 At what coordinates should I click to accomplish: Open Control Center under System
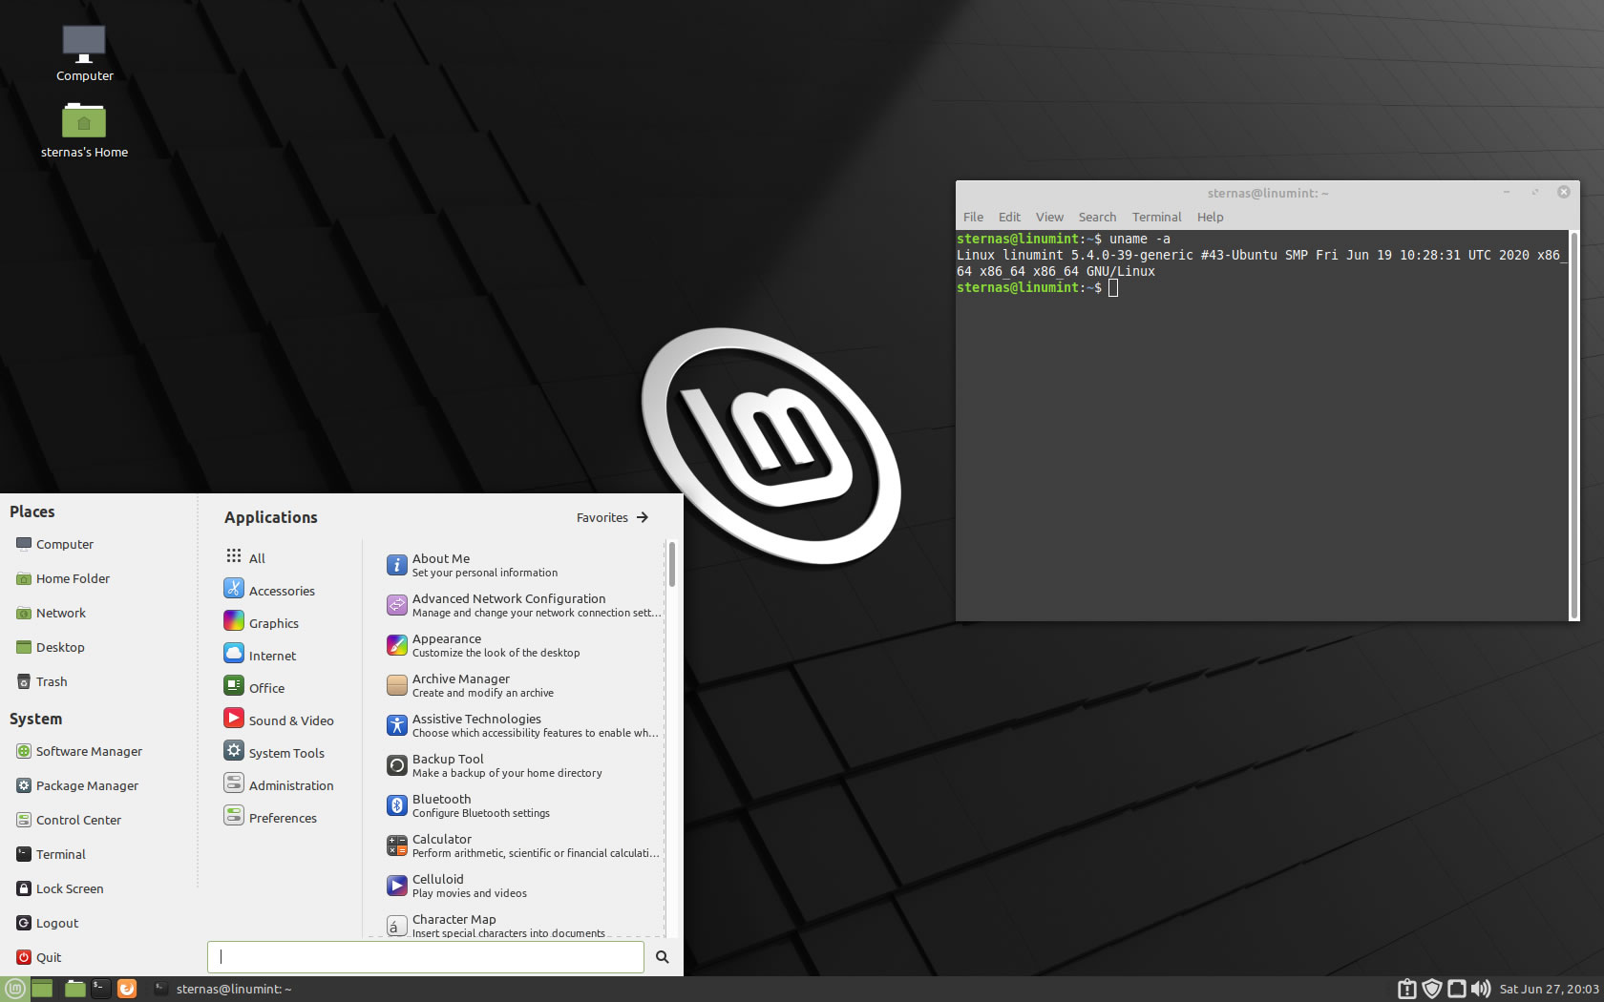69,820
